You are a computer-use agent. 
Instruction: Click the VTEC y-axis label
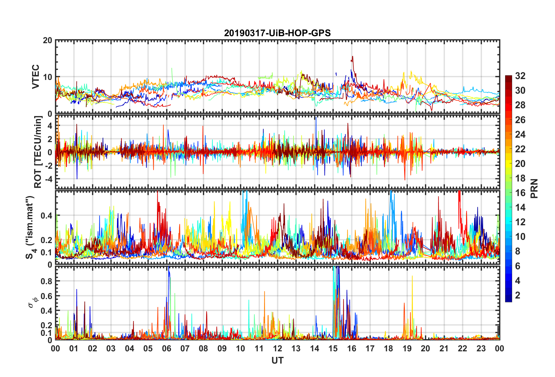tap(36, 76)
